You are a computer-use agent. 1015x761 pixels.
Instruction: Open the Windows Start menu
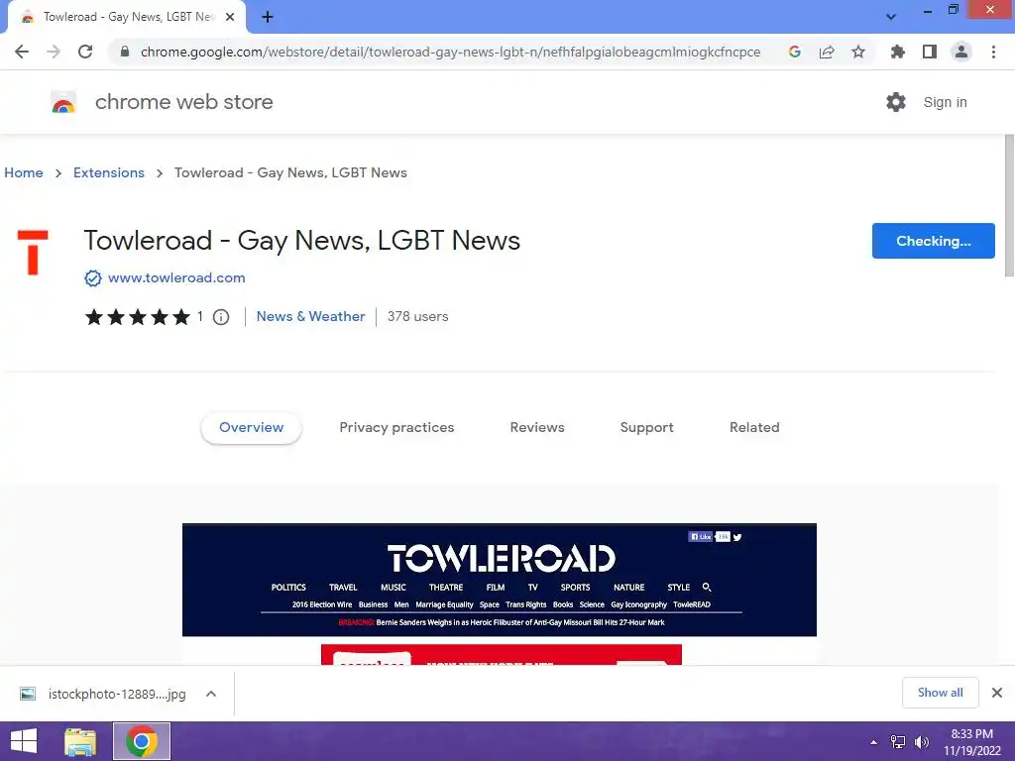pos(24,741)
